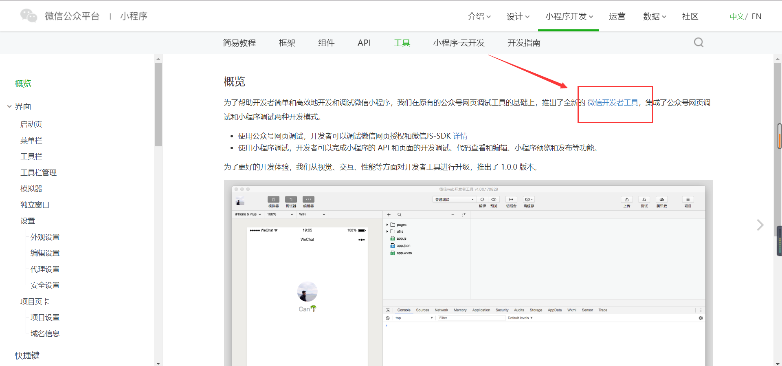The image size is (782, 366).
Task: Open 安全设置 in the sidebar
Action: [x=45, y=285]
